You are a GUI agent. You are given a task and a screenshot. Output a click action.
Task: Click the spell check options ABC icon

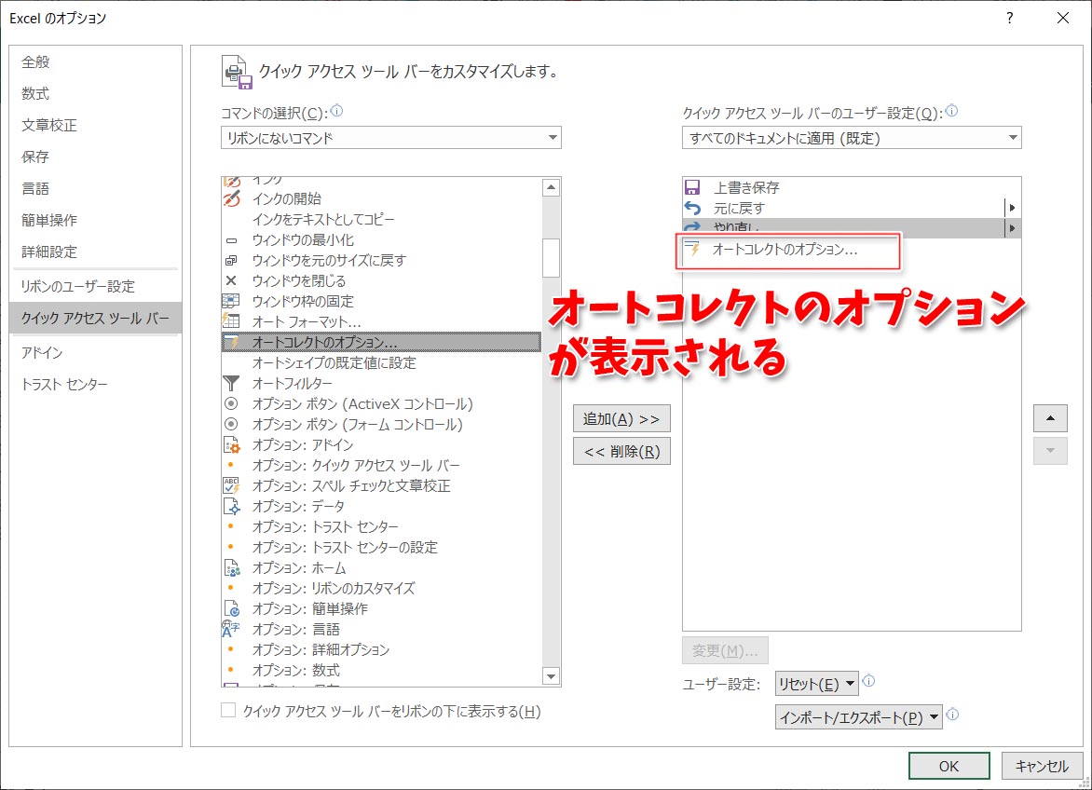(x=231, y=485)
